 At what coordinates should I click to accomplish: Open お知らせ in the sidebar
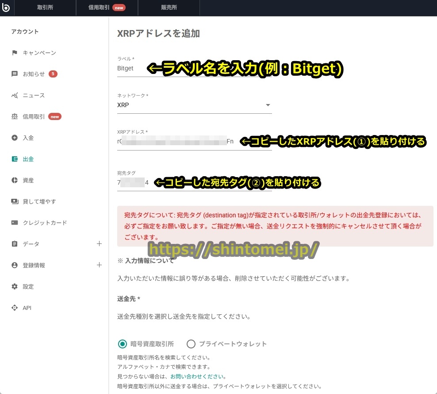click(34, 74)
